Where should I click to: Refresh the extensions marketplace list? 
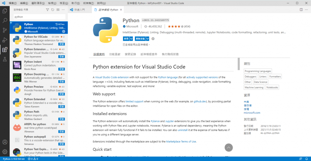point(53,10)
